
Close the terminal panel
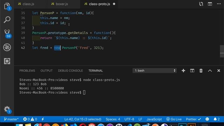click(x=219, y=71)
